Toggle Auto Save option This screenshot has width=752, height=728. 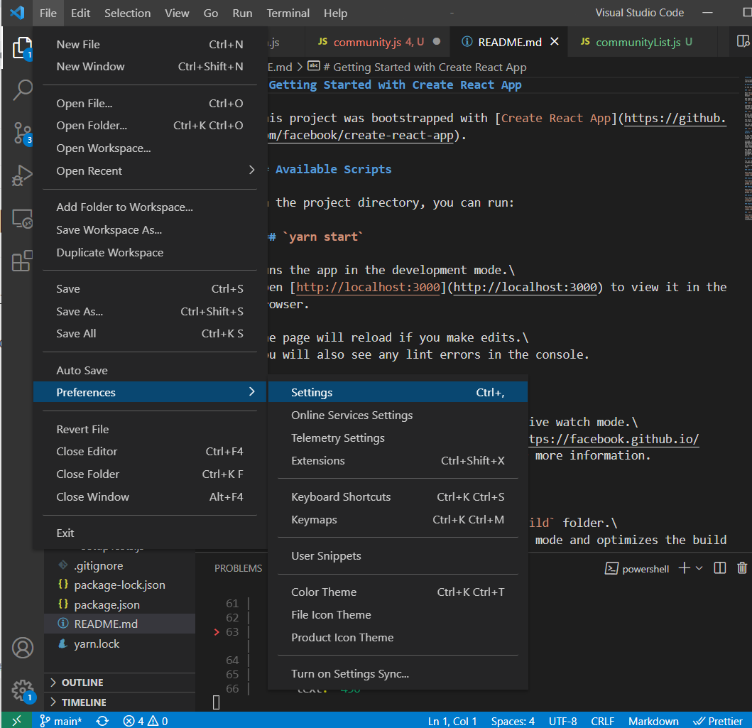point(150,370)
